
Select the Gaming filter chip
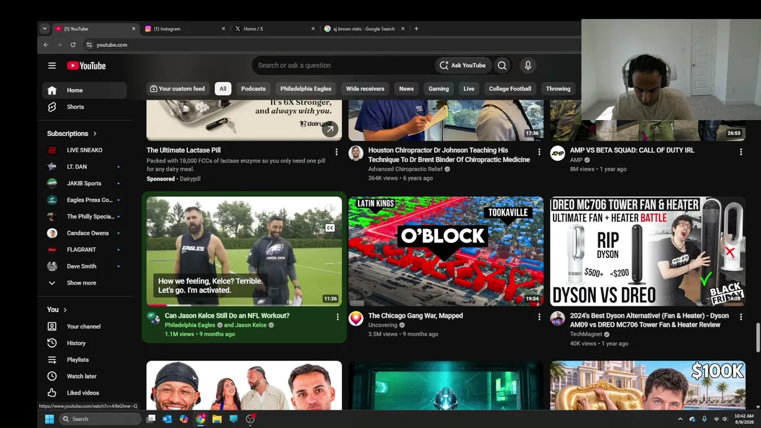pos(439,89)
